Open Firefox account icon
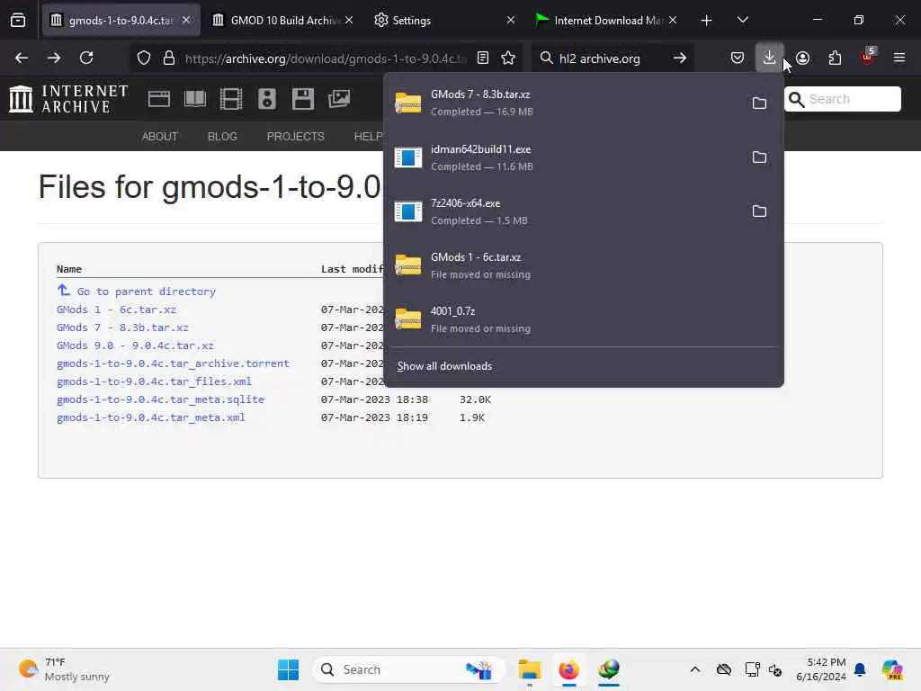 click(x=802, y=58)
